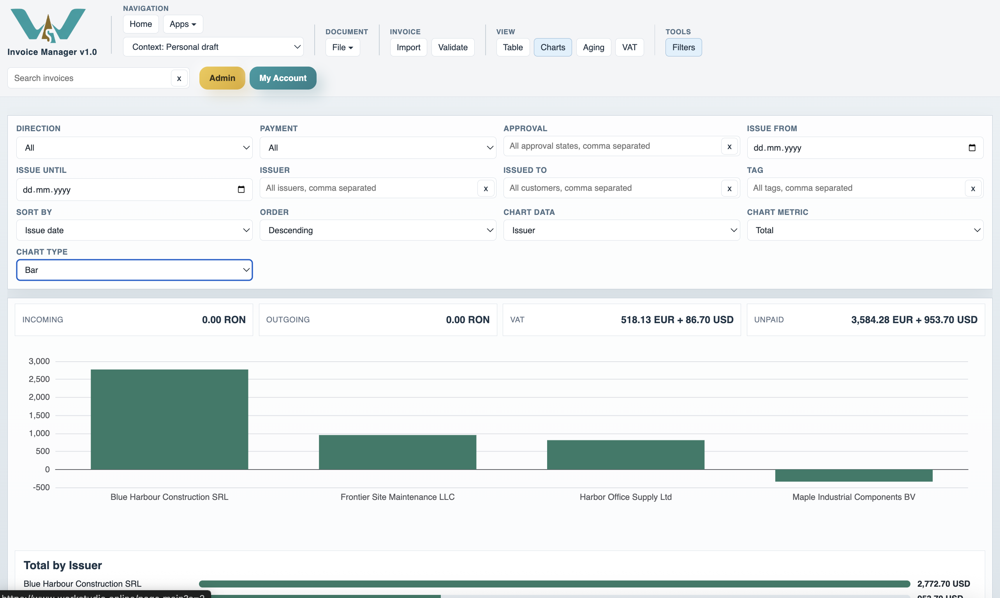Click the Harbor Office Supply Ltd bar

(625, 455)
